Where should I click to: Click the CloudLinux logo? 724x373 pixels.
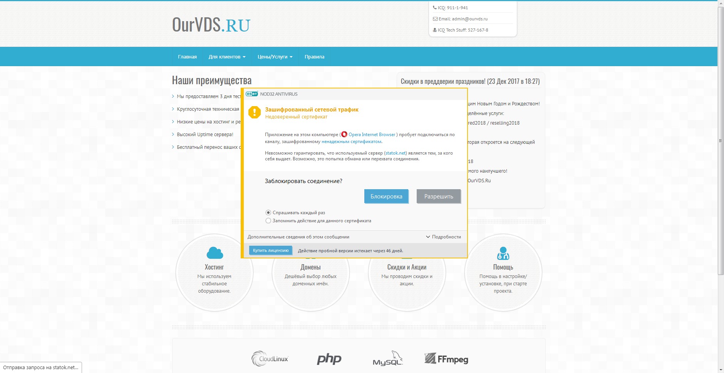pyautogui.click(x=270, y=359)
